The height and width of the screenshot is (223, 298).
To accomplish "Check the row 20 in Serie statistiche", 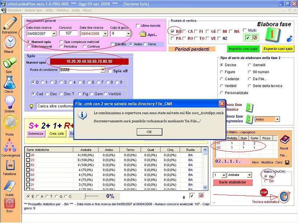I will 28,155.
